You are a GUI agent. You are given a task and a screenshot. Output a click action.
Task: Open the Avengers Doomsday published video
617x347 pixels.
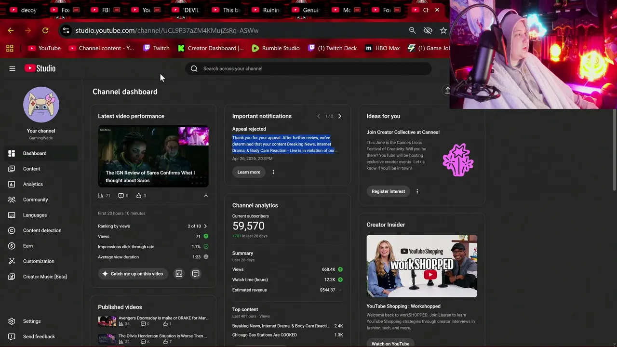tap(153, 321)
